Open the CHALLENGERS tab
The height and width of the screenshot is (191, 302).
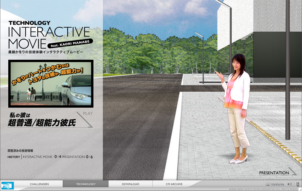(39, 184)
